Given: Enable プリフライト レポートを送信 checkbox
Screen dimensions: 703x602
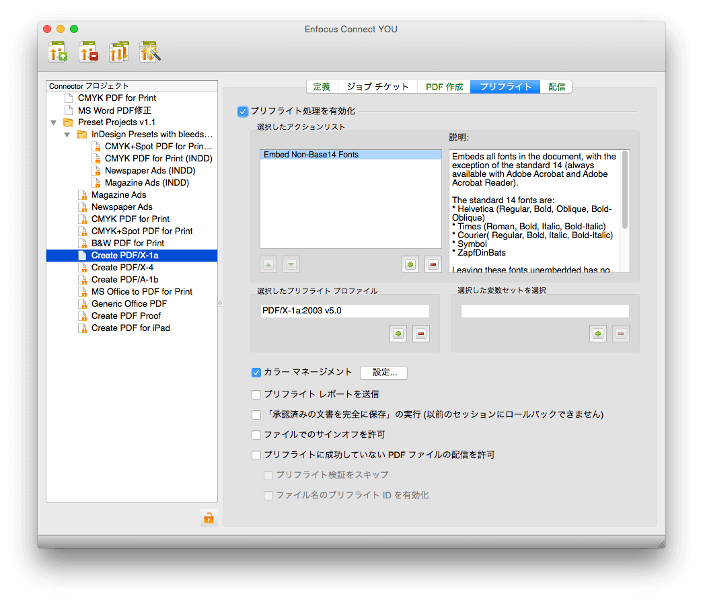Looking at the screenshot, I should (x=256, y=394).
